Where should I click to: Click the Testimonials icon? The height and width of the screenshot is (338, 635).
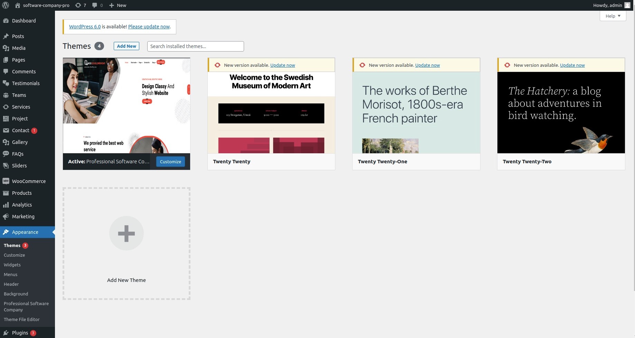pyautogui.click(x=6, y=83)
